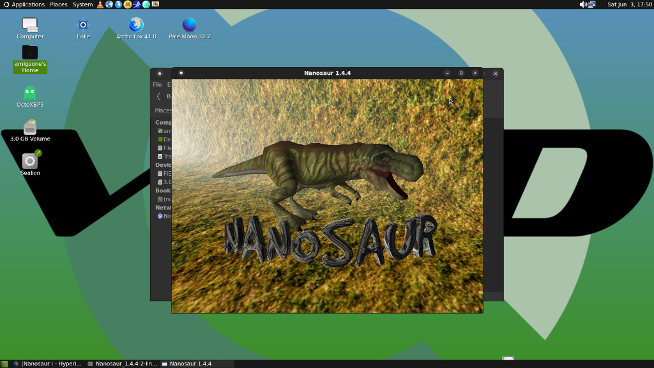The height and width of the screenshot is (368, 654).
Task: Open the clock showing Sat Jun 3, 17:50
Action: [x=629, y=4]
